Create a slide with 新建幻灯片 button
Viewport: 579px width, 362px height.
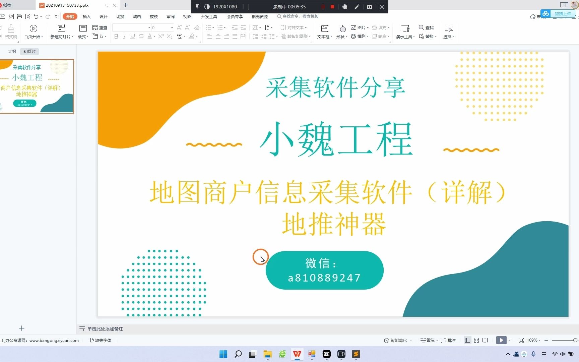coord(61,32)
